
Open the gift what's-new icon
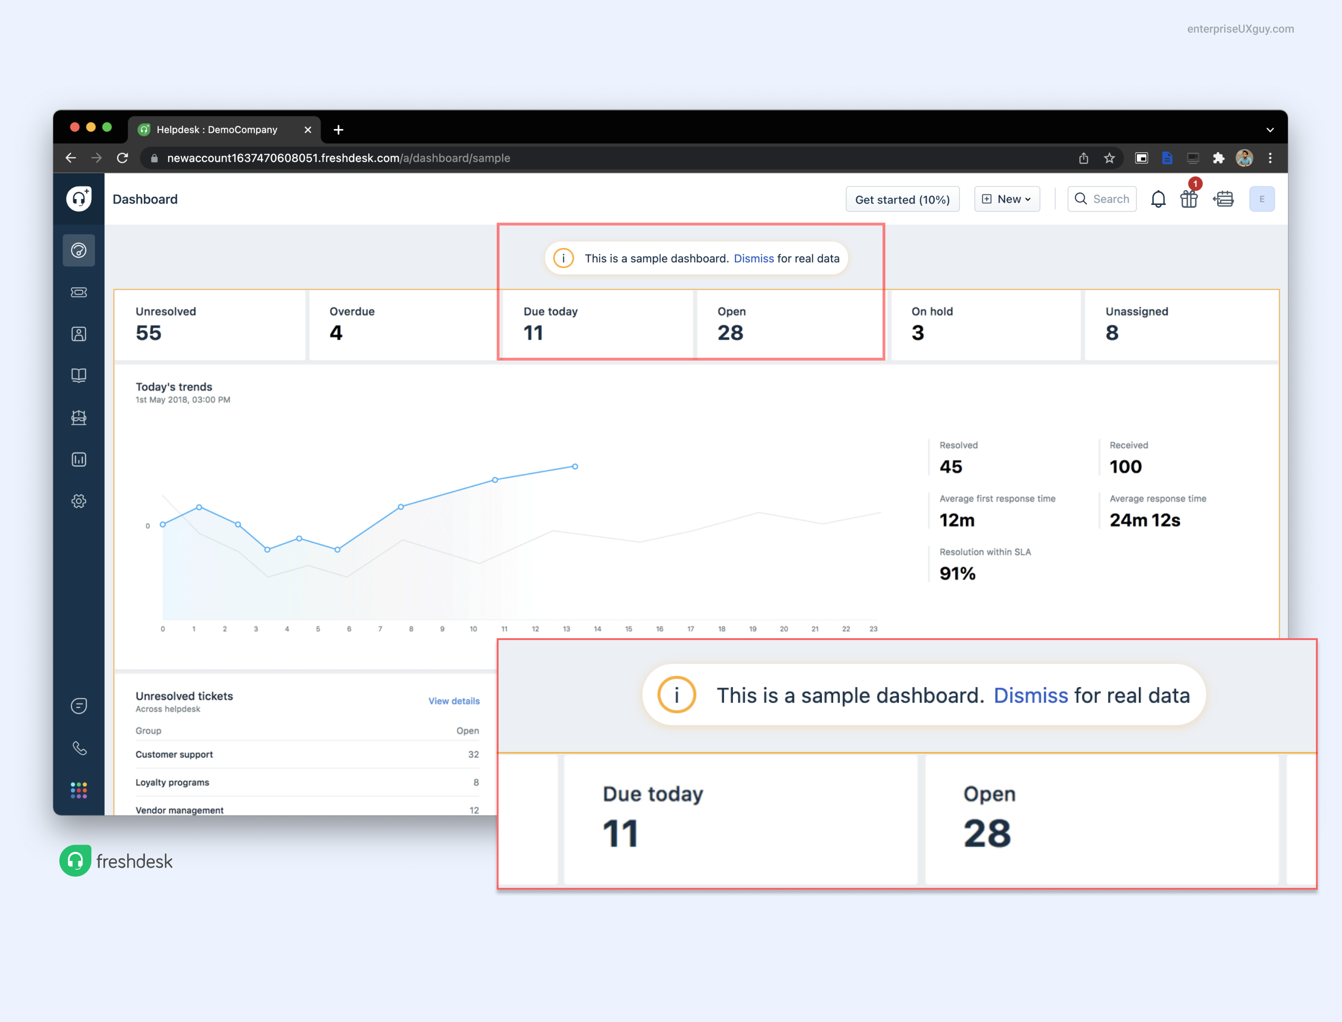click(1188, 199)
